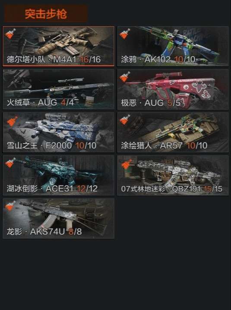This screenshot has width=231, height=310.
Task: Click paint brush icon on 德尔塔小队 M4A1 card
Action: [10, 34]
